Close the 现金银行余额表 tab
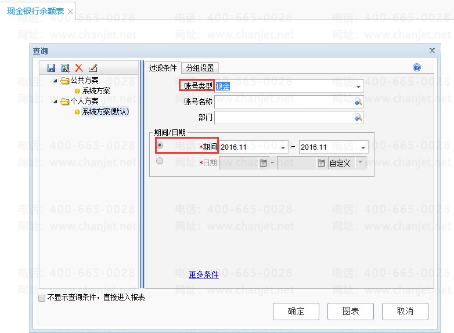Viewport: 454px width, 333px height. 70,12
